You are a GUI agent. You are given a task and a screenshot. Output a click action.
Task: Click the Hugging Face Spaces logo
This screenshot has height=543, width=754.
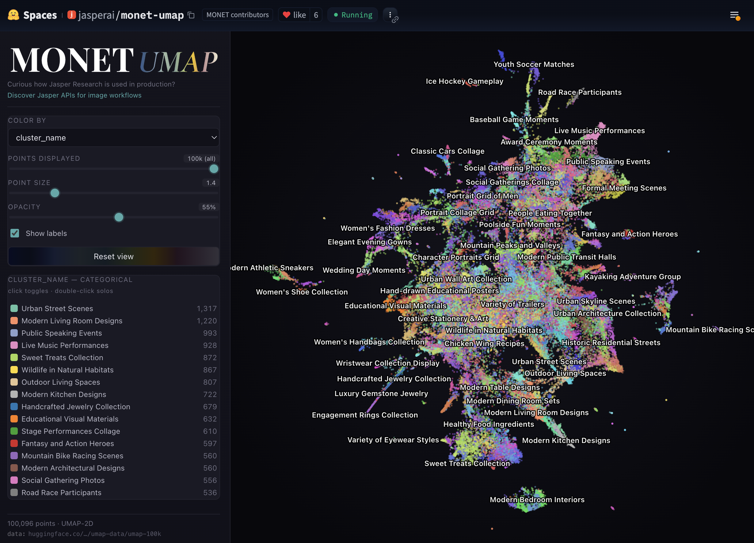point(13,15)
